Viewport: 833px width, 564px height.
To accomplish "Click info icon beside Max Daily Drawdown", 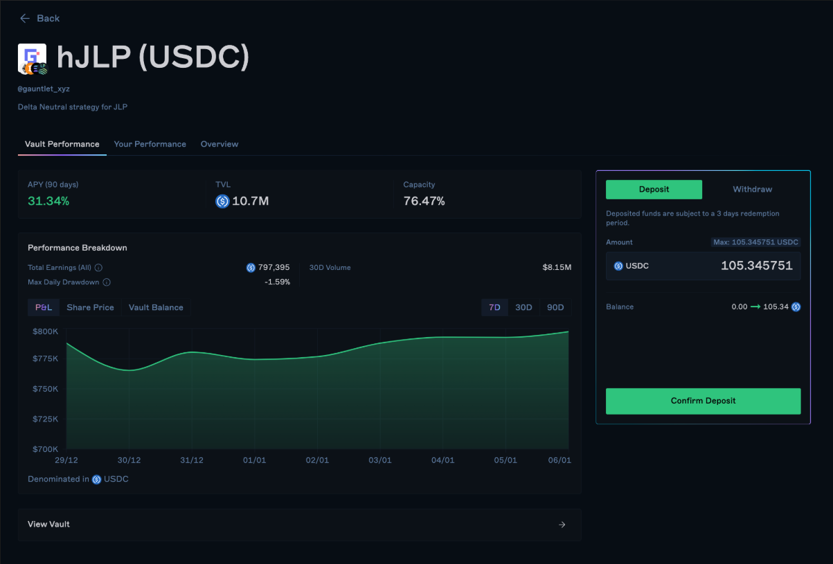I will 107,282.
